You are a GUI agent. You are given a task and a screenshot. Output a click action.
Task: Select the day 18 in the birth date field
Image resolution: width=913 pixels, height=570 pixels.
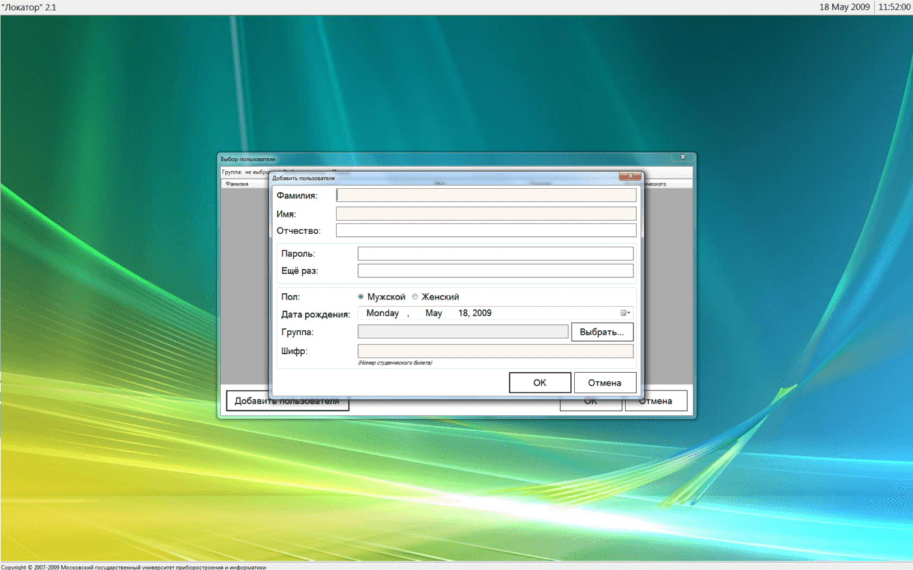pos(464,313)
